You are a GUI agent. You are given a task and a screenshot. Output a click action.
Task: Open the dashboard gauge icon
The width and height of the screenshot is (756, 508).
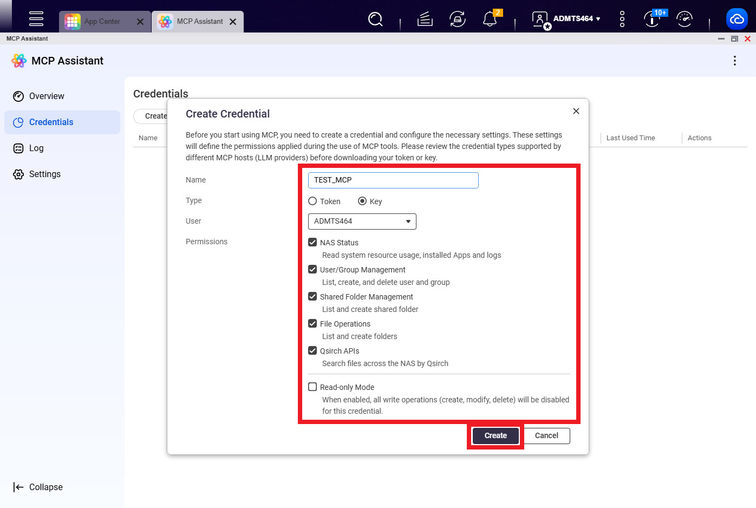coord(685,19)
